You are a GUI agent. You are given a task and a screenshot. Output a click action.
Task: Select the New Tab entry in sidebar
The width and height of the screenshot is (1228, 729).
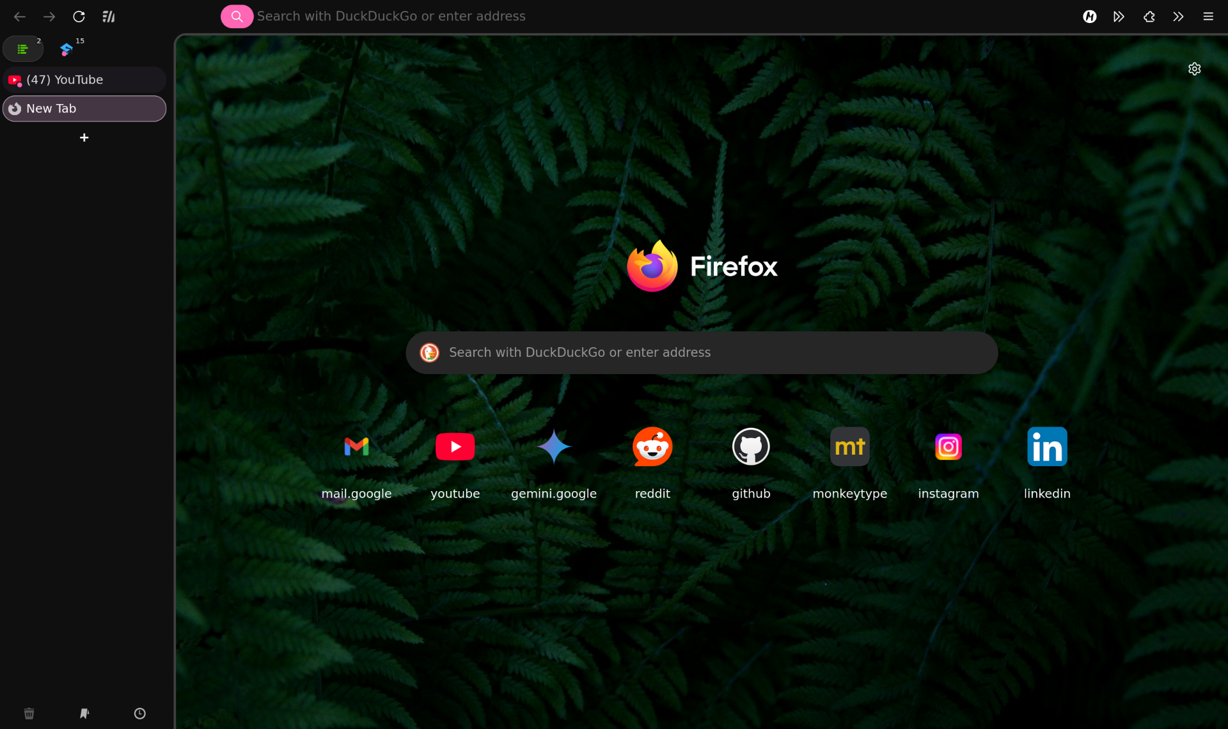[x=83, y=108]
